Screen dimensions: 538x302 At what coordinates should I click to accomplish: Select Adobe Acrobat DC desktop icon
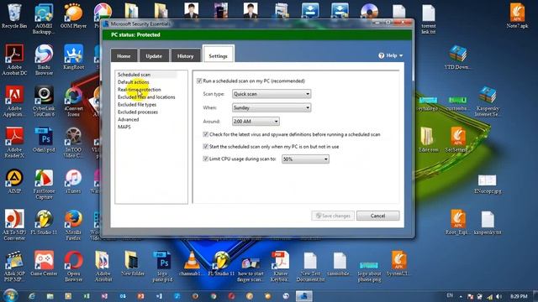coord(14,60)
